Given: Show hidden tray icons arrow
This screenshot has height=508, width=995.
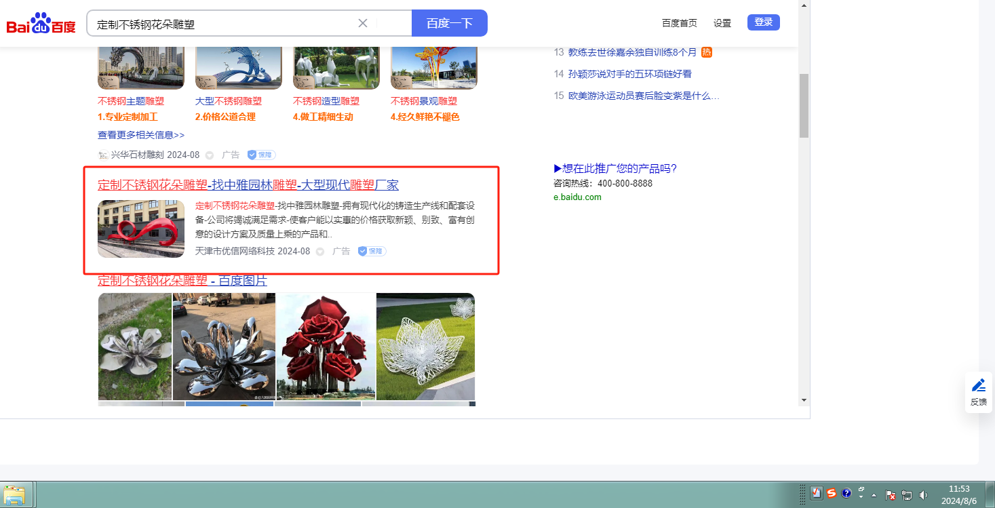Looking at the screenshot, I should click(874, 495).
